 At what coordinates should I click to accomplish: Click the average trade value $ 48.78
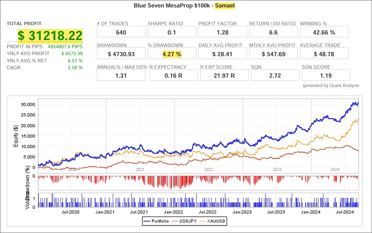coord(324,54)
